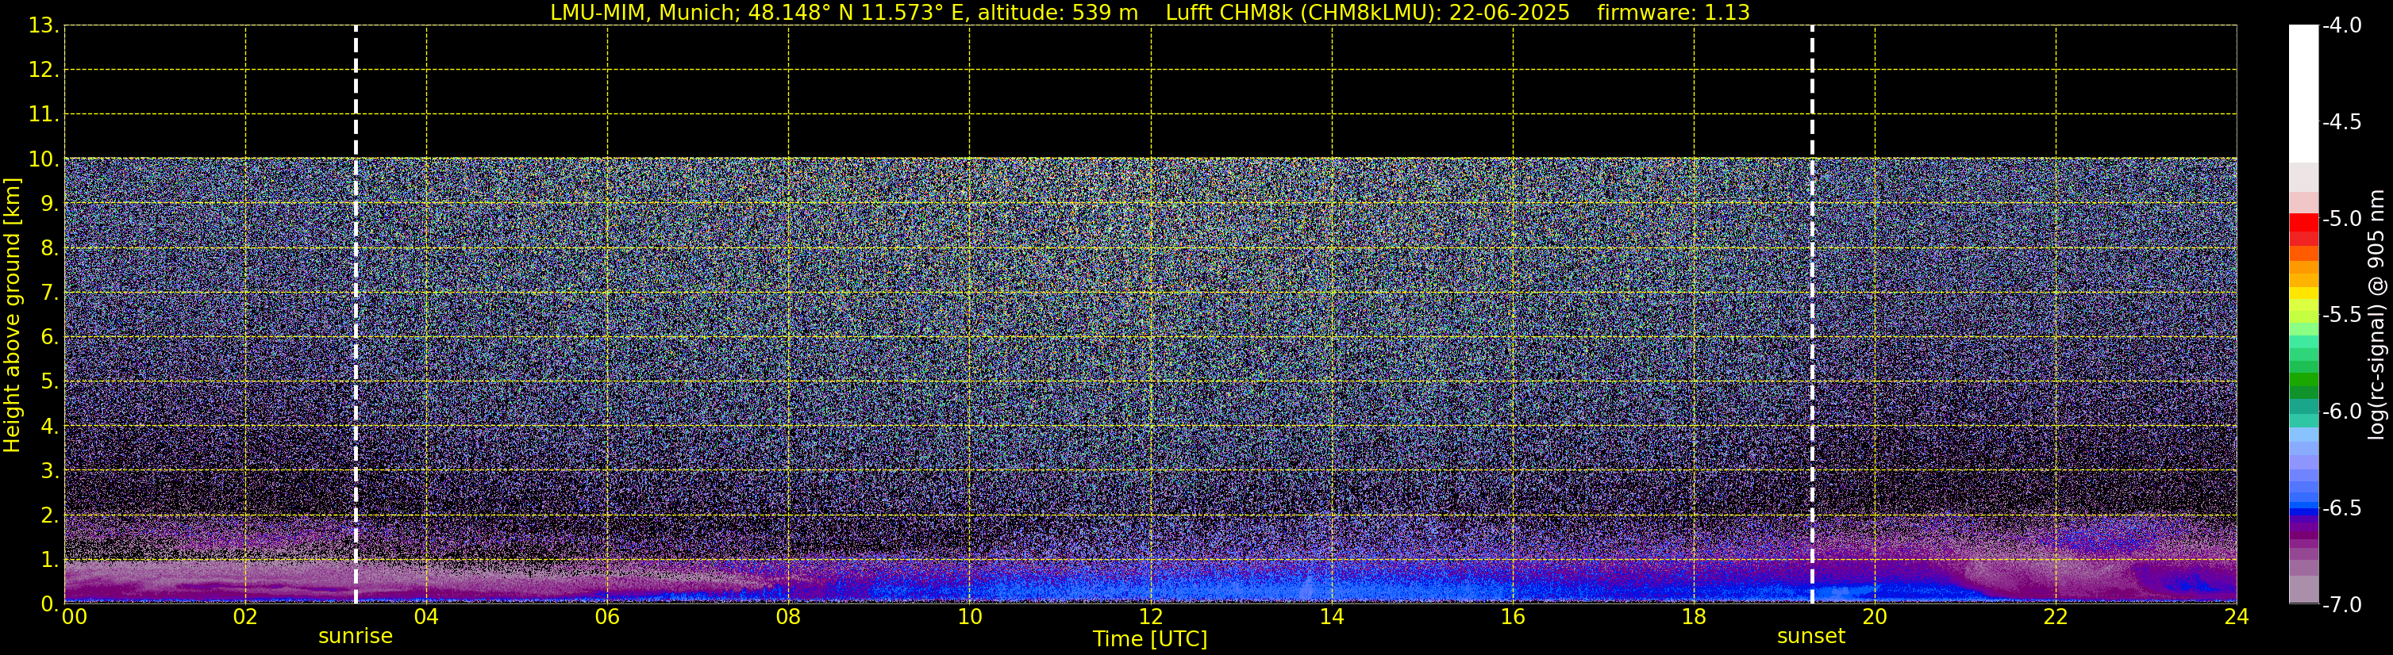Click the time tick label '12' on time axis
This screenshot has width=2393, height=655.
point(1151,617)
